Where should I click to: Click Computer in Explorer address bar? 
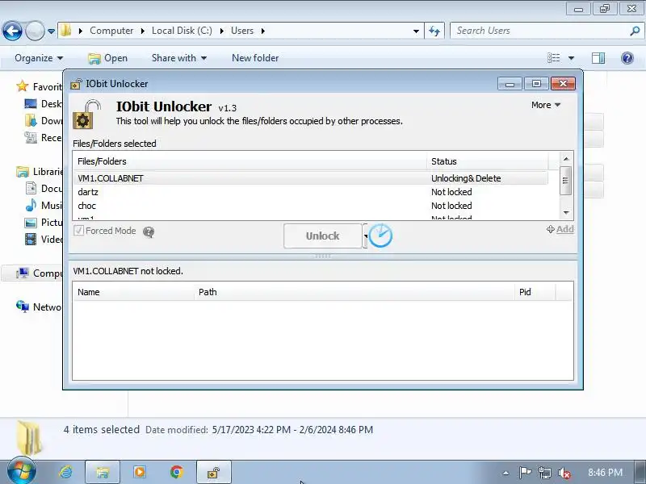tap(111, 31)
